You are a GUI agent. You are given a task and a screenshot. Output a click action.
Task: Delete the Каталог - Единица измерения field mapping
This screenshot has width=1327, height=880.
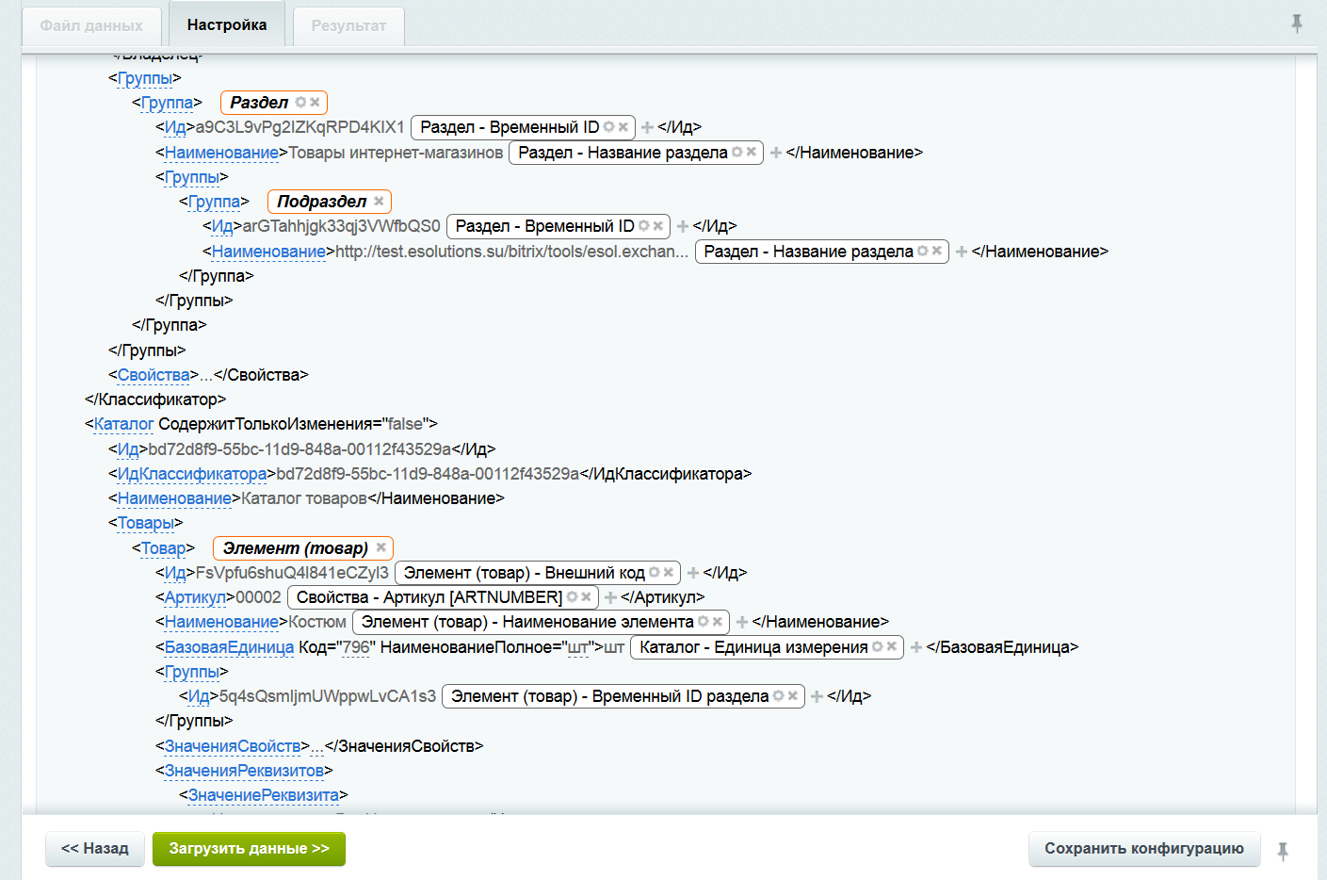click(892, 646)
